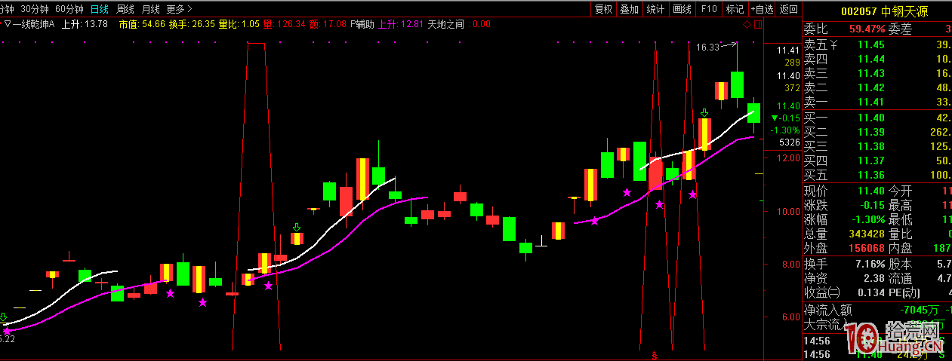Click the 净资 value 2.38
Viewport: 952px width, 361px height.
click(x=873, y=278)
